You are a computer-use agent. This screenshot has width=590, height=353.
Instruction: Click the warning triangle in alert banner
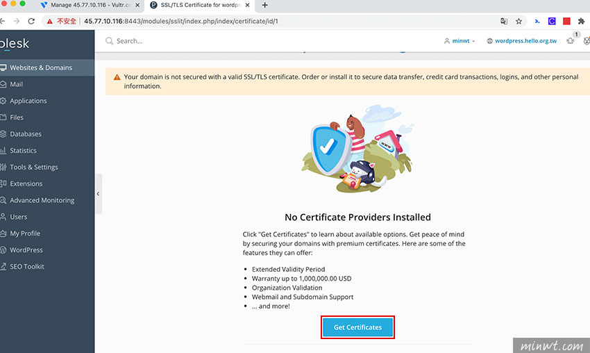tap(117, 77)
